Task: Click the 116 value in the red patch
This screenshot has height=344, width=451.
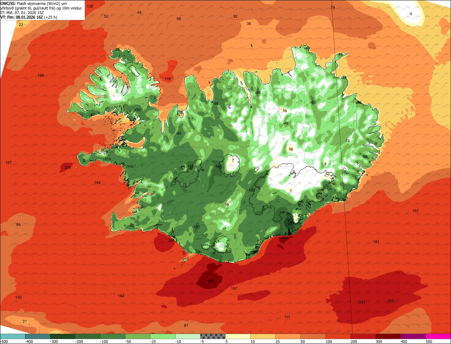Action: pos(168,79)
